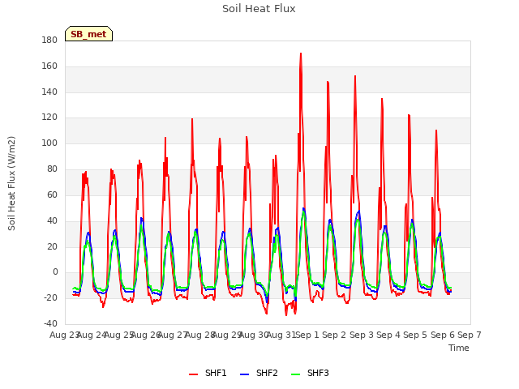
Task: Click the -40 y-axis tick label
Action: pos(50,323)
